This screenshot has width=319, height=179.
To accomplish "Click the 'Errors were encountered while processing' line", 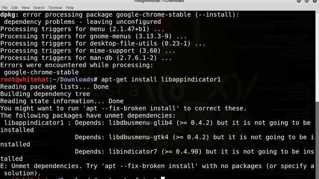I will tap(77, 65).
